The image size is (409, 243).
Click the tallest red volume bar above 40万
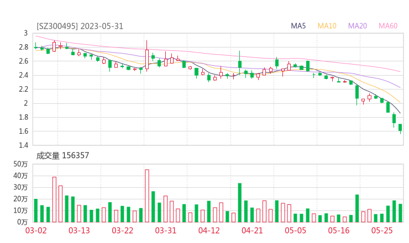point(147,196)
